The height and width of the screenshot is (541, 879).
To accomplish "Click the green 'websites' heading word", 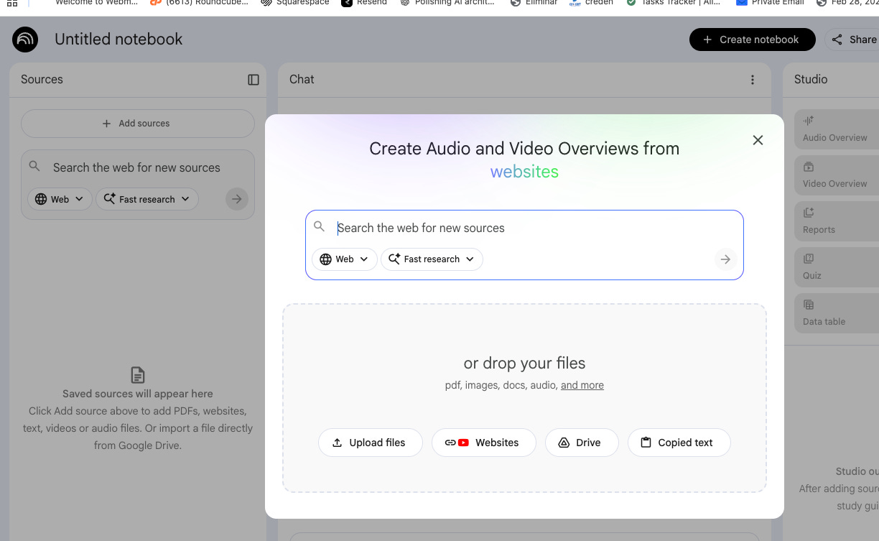I will point(524,172).
